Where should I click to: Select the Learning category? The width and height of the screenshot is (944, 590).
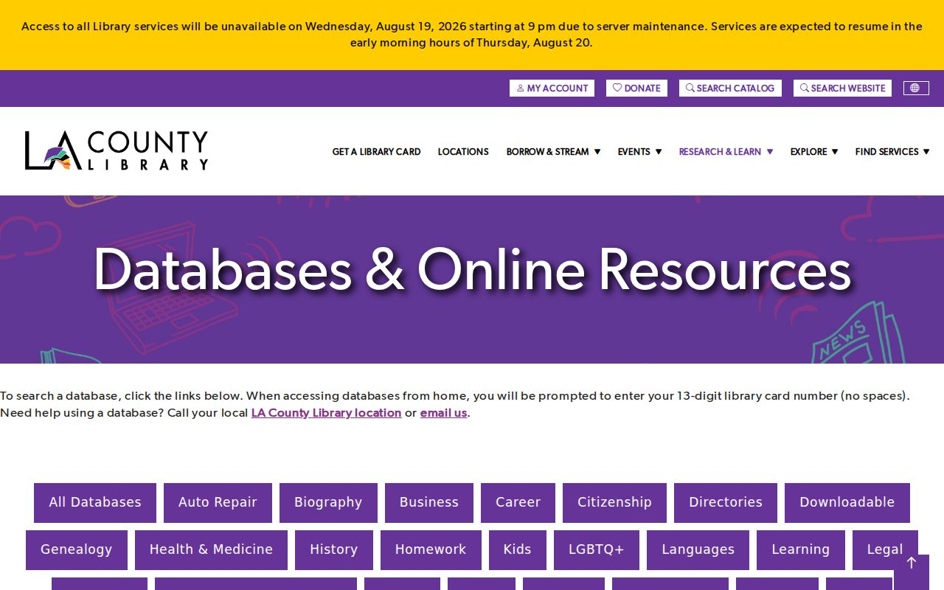801,550
